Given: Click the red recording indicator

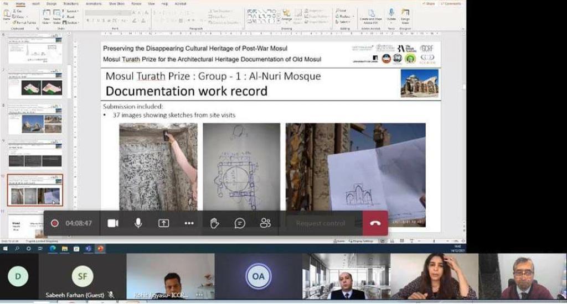Looking at the screenshot, I should (55, 223).
